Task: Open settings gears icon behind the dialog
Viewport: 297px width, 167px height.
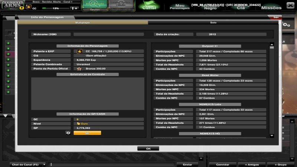Action: pos(286,24)
